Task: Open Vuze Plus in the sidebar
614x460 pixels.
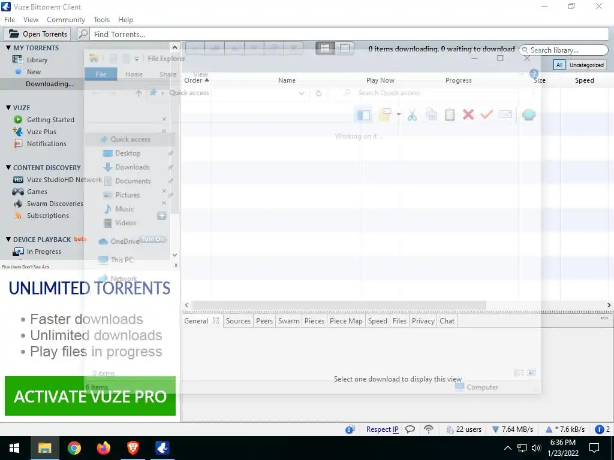Action: pos(41,132)
